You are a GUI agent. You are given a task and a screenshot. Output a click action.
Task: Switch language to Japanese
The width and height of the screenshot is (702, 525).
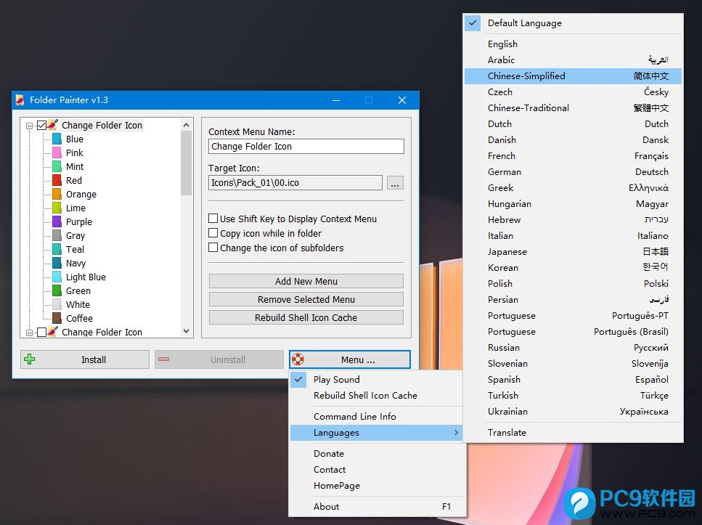coord(573,252)
